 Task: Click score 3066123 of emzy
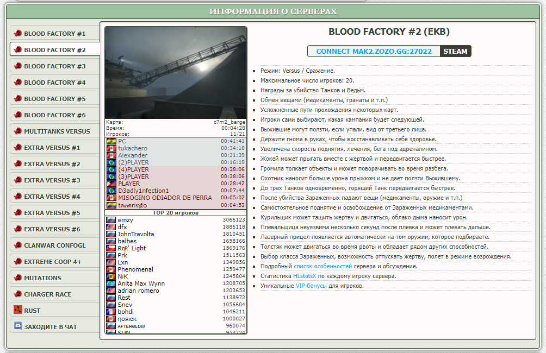coord(234,220)
